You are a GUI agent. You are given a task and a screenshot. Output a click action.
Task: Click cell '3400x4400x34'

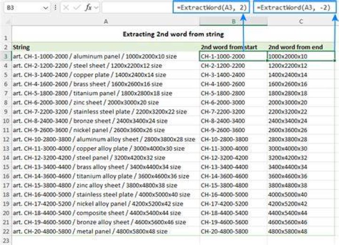[x=301, y=167]
